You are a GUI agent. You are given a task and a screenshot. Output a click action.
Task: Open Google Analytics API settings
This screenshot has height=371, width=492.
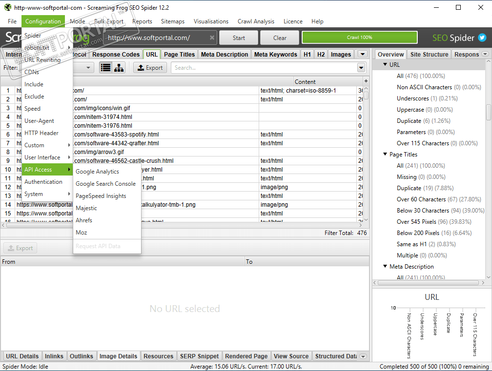tap(97, 172)
